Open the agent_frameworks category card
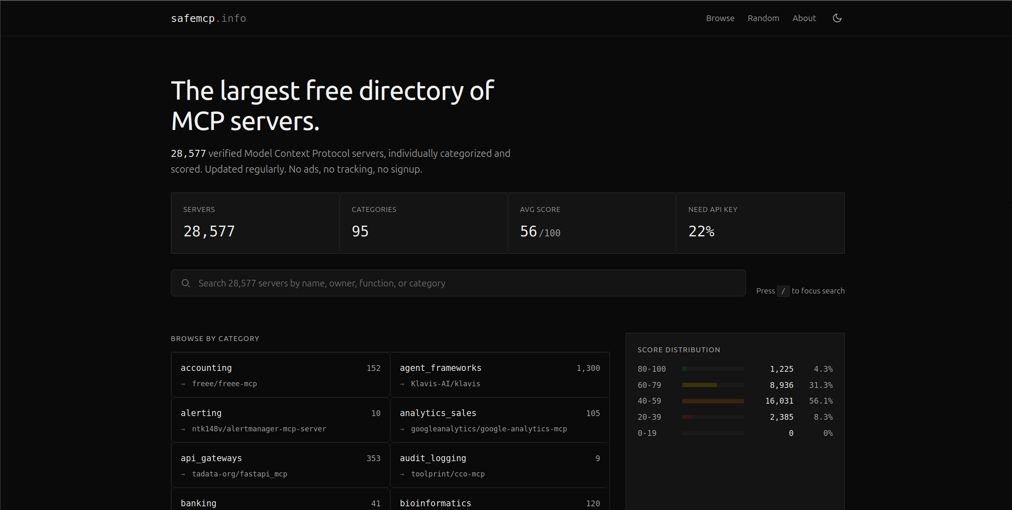 point(500,375)
